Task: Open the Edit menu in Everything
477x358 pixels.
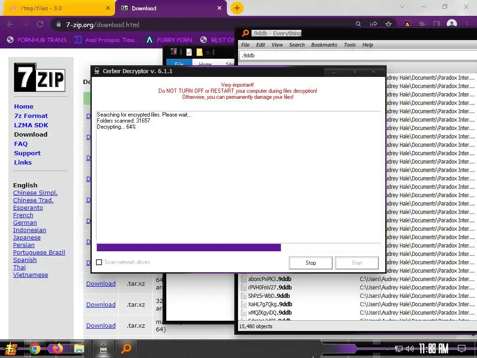Action: pos(260,45)
